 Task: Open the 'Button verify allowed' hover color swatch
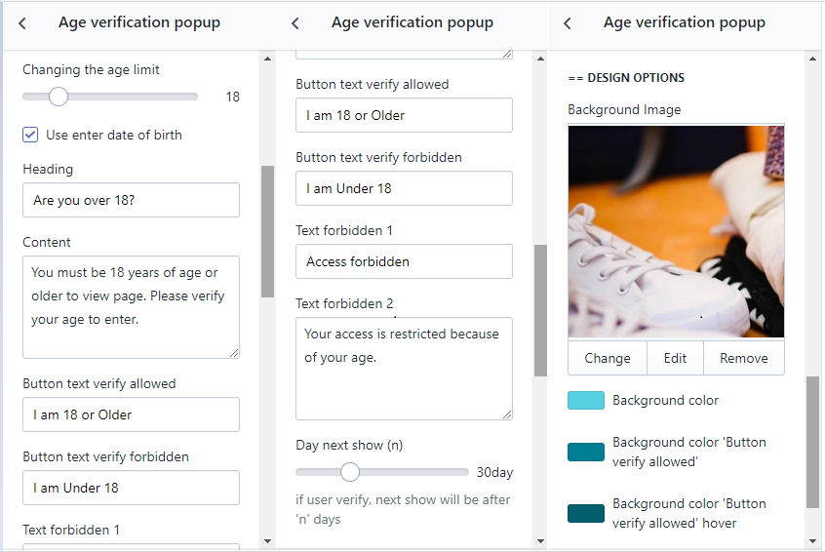click(586, 513)
